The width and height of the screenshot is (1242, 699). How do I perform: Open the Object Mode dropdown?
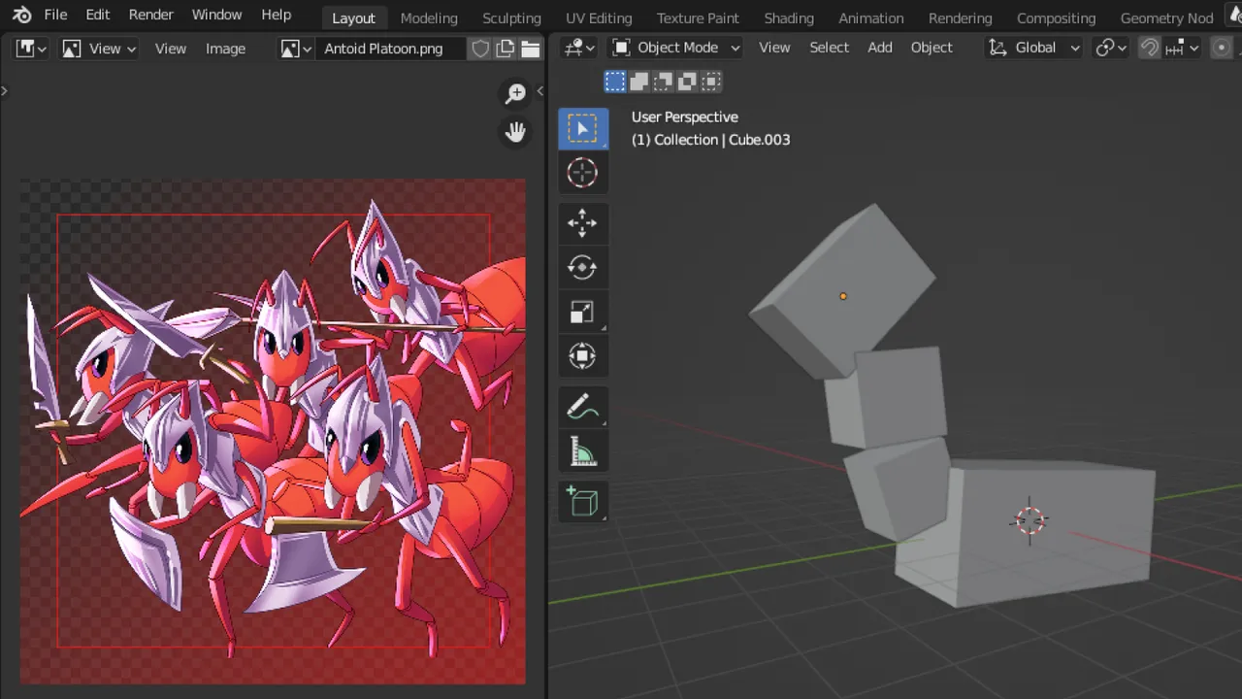675,48
